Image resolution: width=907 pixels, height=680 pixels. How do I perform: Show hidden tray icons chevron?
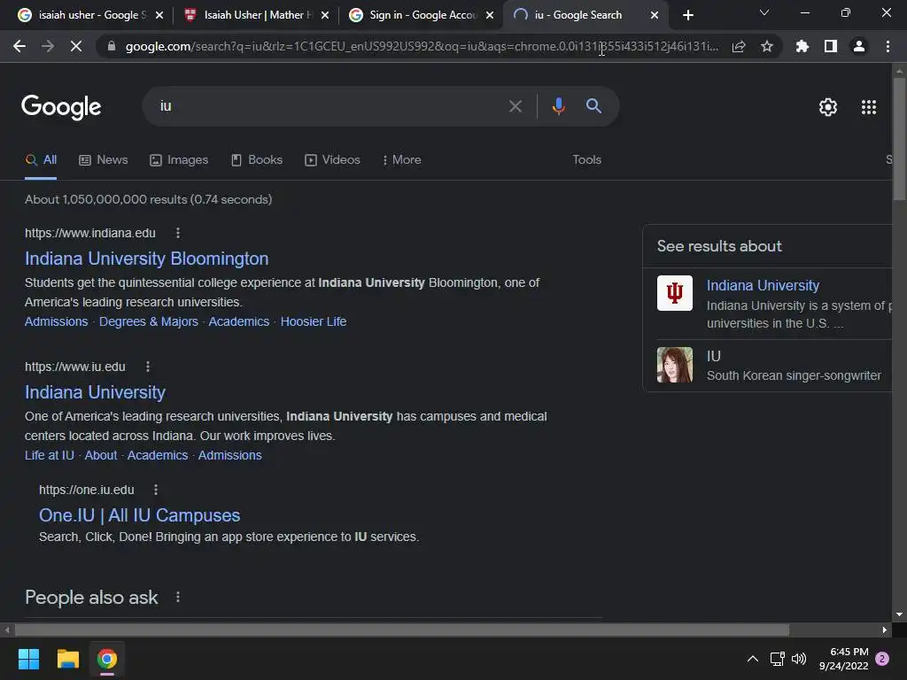pos(753,659)
